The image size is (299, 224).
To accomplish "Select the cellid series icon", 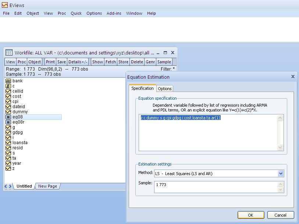I will 8,91.
